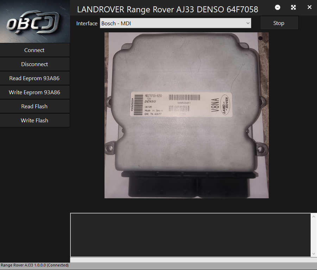
Task: Start Read Eeprom 93A86
Action: click(34, 78)
